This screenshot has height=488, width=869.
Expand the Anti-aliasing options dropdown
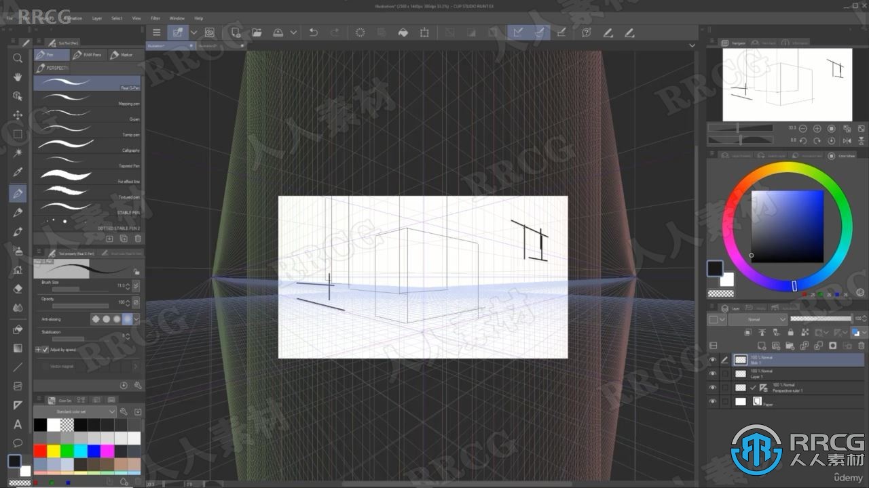[x=136, y=319]
